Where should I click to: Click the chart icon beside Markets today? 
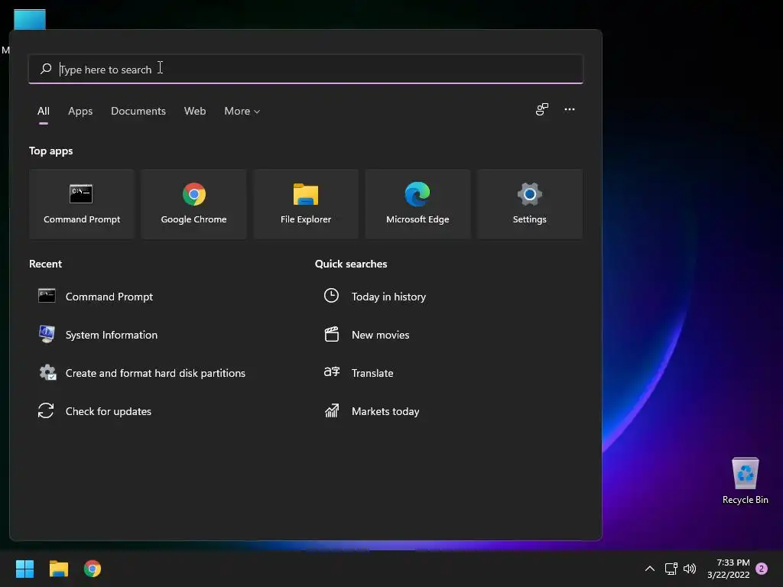[332, 410]
